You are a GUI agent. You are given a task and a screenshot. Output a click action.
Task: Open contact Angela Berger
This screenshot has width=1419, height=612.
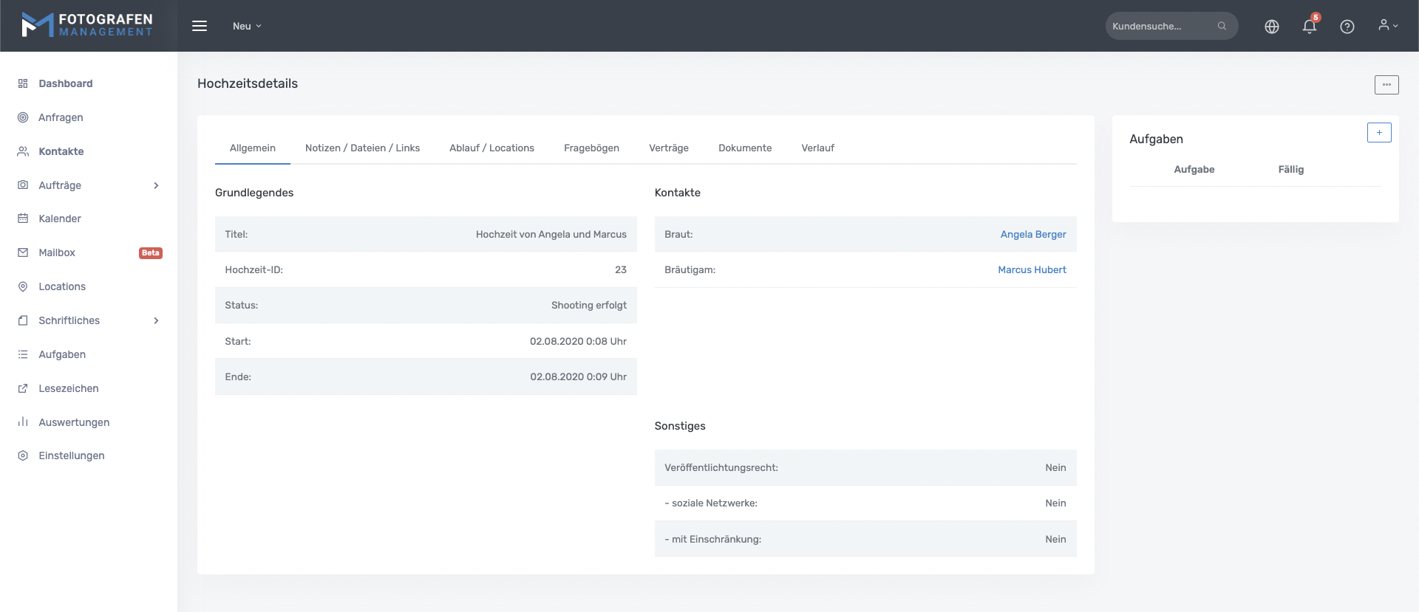(1032, 234)
